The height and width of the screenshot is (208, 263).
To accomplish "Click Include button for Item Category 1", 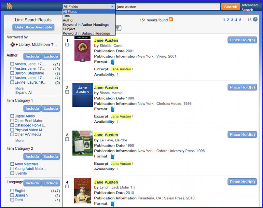I will pyautogui.click(x=32, y=108).
